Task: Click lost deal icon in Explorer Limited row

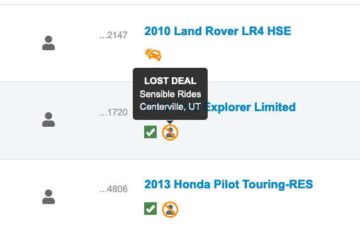Action: [170, 132]
